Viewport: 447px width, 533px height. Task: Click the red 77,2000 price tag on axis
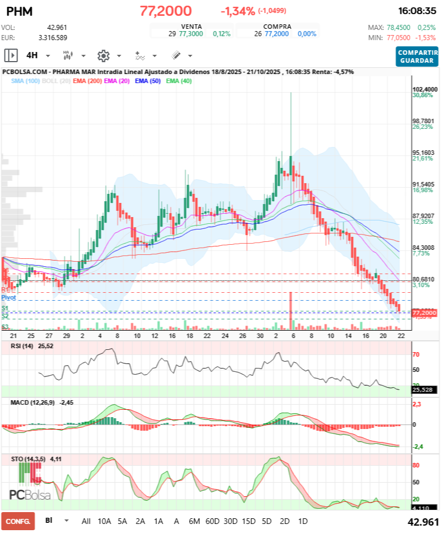pos(424,313)
